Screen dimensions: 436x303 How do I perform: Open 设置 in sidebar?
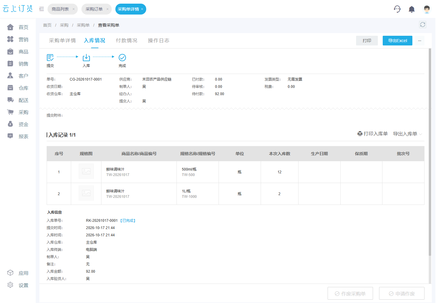(x=18, y=285)
